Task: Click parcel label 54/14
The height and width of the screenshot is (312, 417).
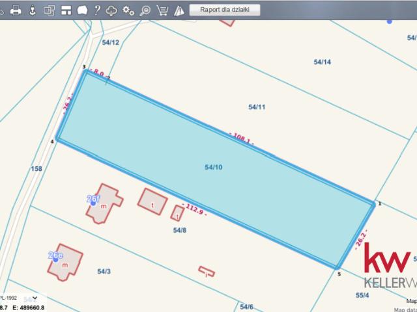Action: [322, 62]
